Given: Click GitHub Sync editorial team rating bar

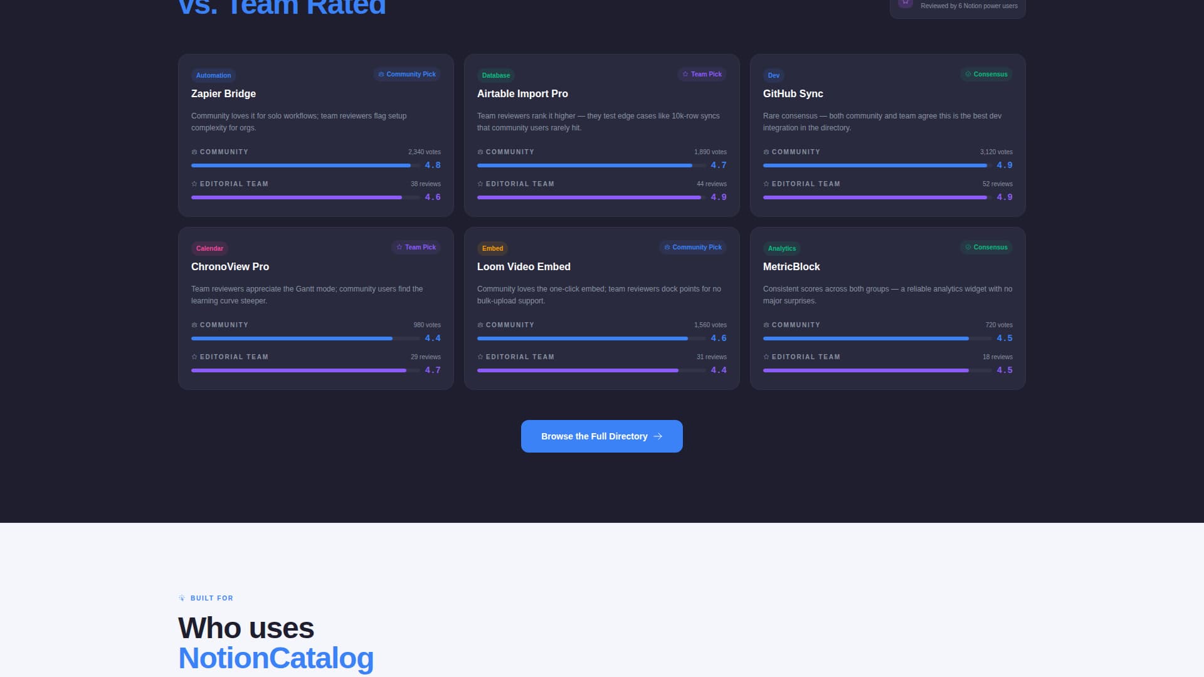Looking at the screenshot, I should tap(877, 197).
